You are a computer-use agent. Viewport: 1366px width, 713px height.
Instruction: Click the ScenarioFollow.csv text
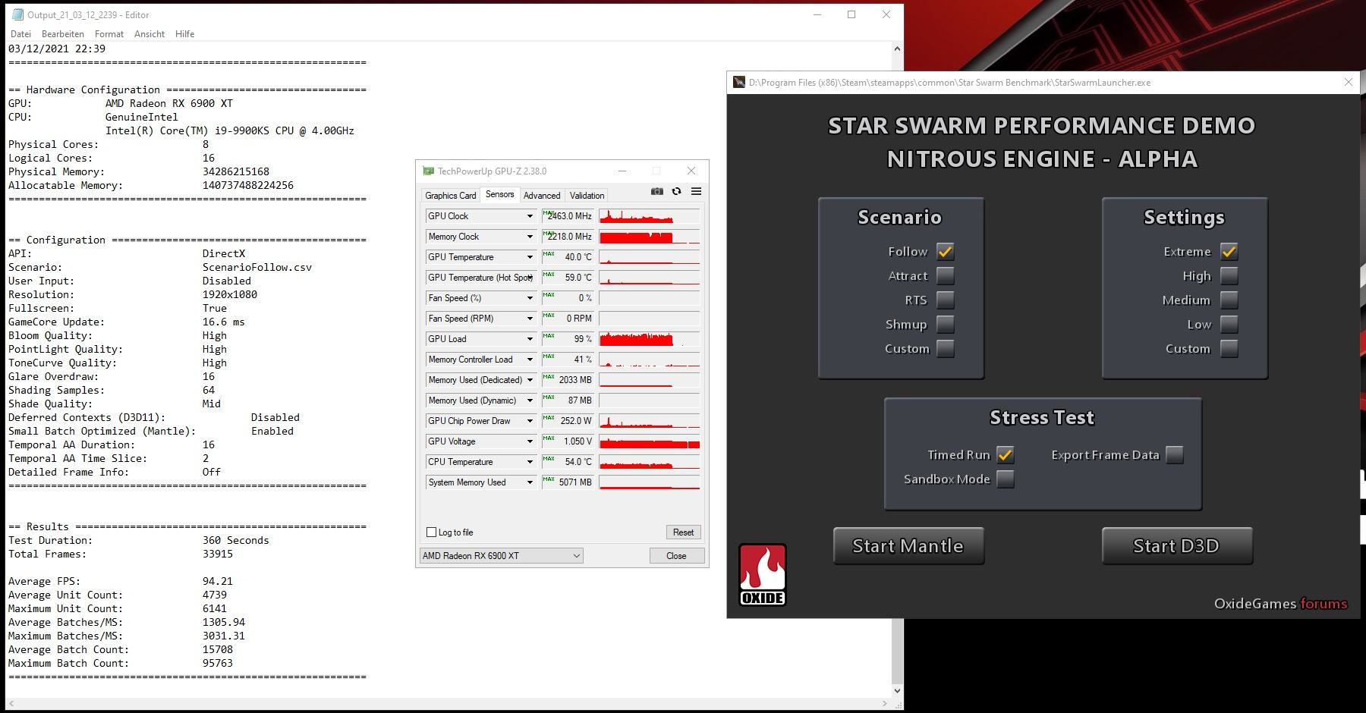(x=257, y=268)
